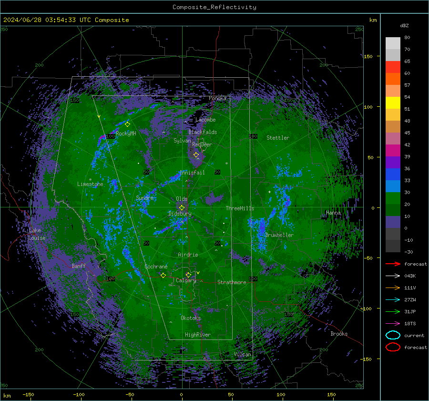Click the magenta 18TS arrow icon
Screen dimensions: 429x401
[393, 323]
